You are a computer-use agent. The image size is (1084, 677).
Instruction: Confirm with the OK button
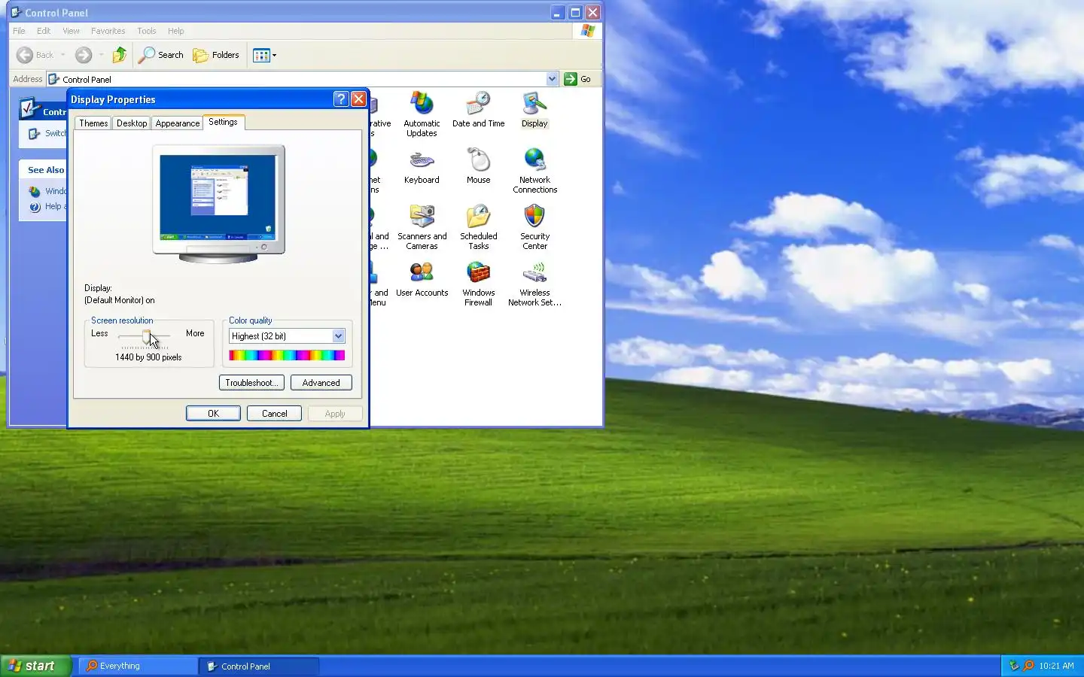pyautogui.click(x=213, y=414)
